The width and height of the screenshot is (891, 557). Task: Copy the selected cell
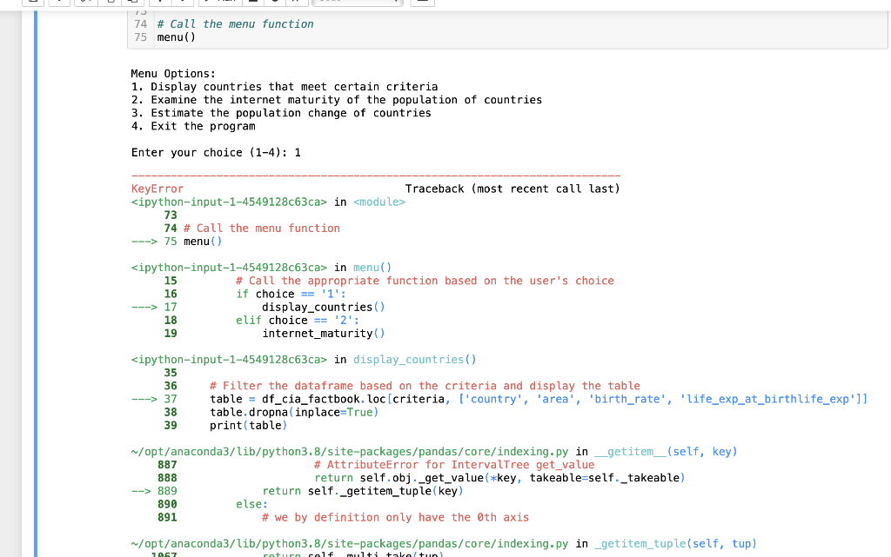109,3
